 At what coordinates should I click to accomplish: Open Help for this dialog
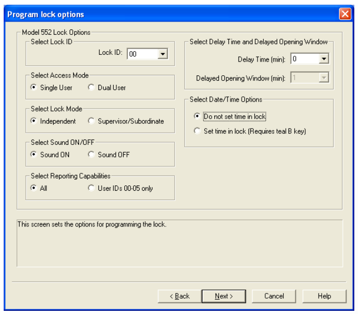[x=324, y=296]
